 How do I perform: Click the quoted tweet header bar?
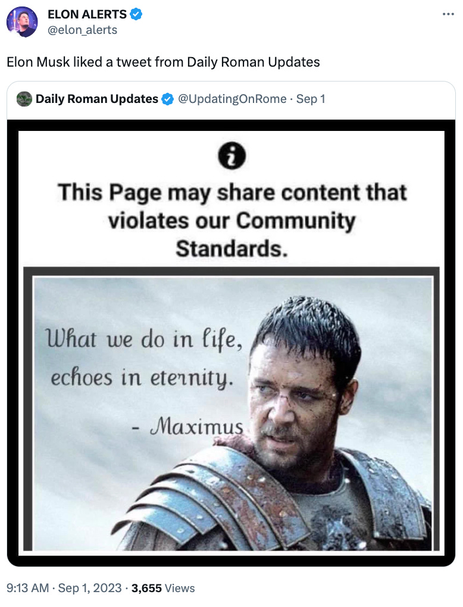(231, 99)
